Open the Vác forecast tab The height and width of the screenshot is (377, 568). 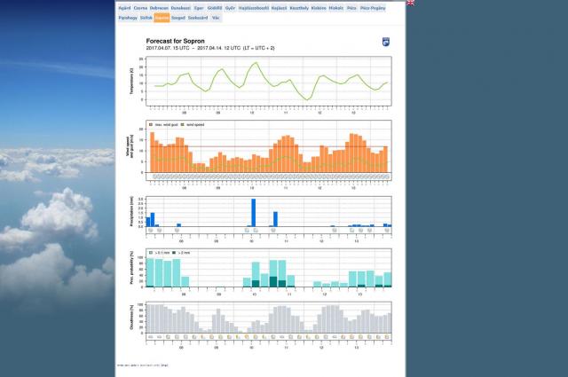click(x=216, y=18)
